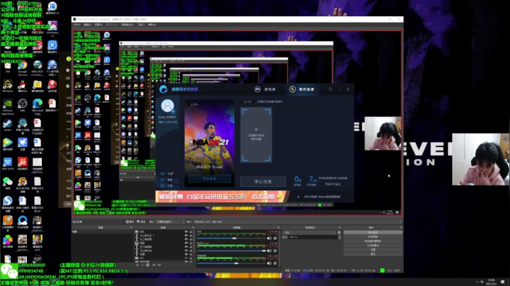Set volume on third mixer channel slider
The height and width of the screenshot is (286, 510).
[232, 263]
